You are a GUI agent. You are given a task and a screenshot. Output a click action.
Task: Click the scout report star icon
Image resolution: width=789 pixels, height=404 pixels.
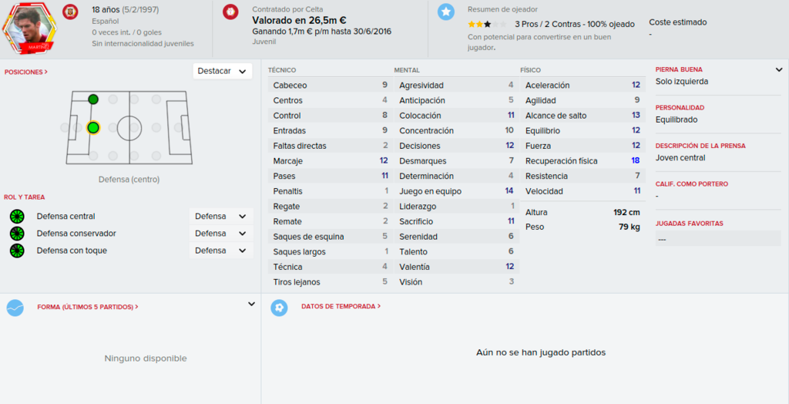[446, 12]
